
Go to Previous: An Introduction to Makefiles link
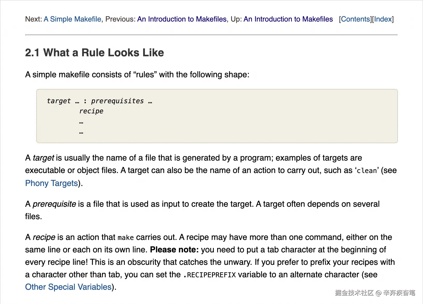point(182,19)
